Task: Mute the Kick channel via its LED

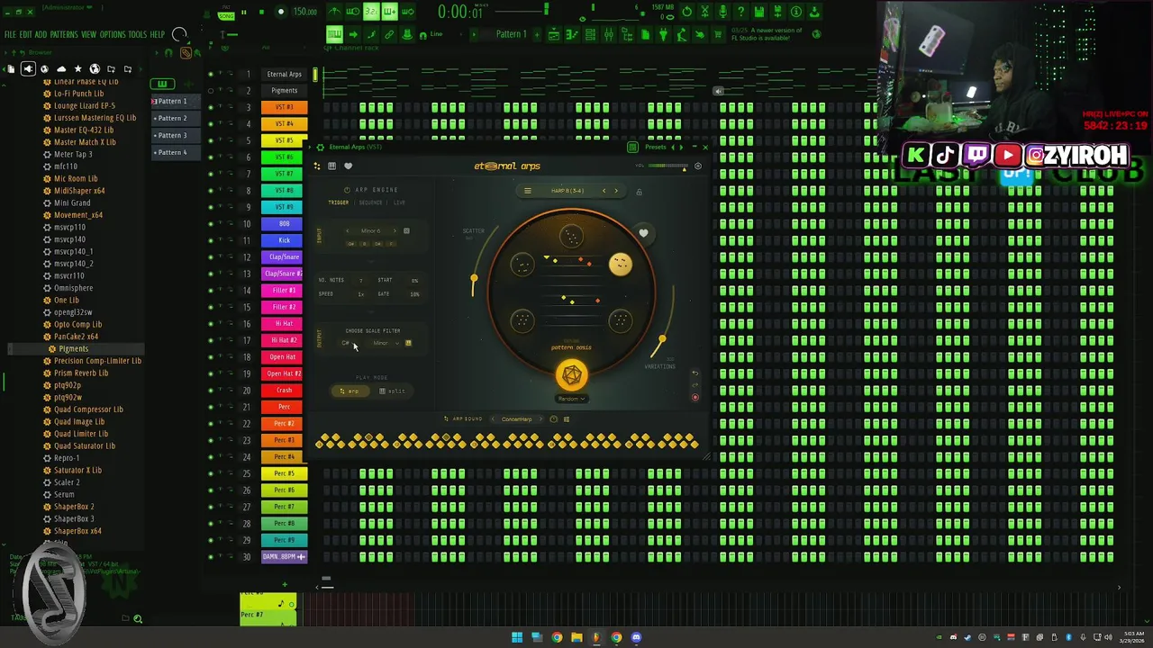Action: 211,240
